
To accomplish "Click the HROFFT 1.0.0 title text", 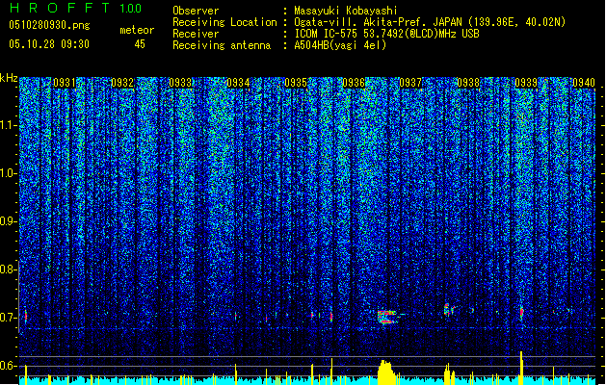I will 75,8.
